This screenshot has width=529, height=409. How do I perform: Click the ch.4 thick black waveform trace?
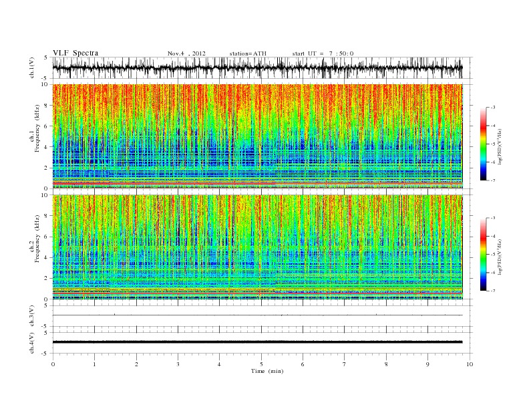click(x=257, y=342)
